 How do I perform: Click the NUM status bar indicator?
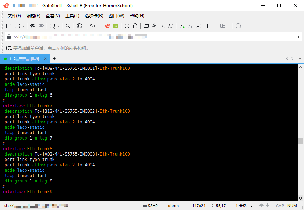(292, 206)
